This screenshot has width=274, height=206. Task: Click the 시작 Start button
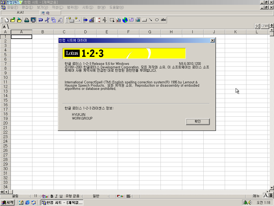tap(7, 203)
